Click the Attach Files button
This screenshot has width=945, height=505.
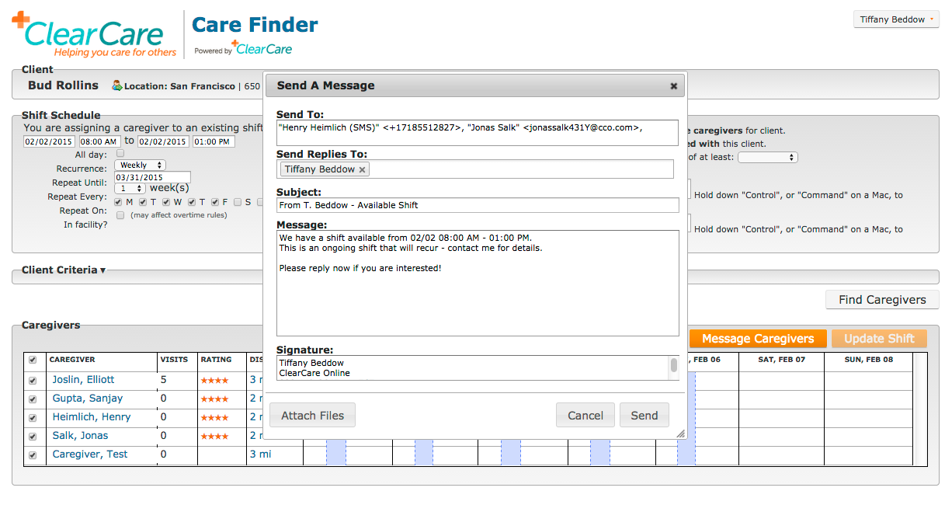pos(312,415)
